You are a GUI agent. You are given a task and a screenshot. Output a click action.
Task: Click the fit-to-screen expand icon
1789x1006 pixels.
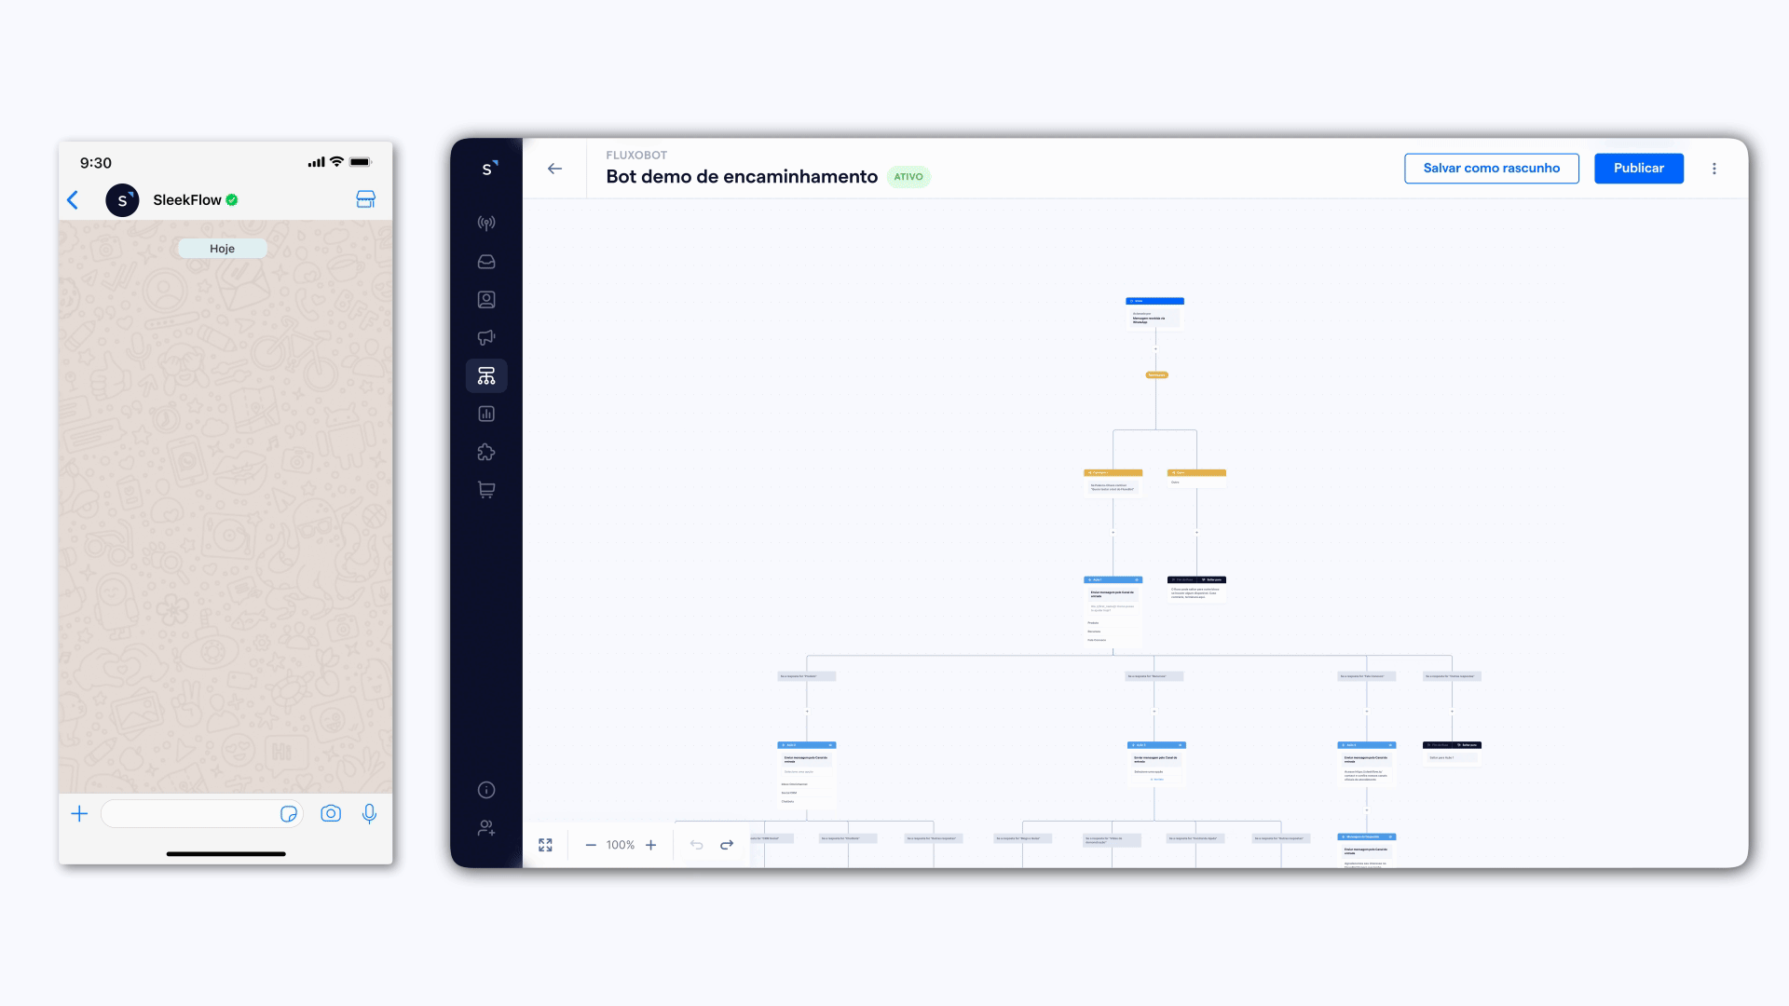coord(547,845)
